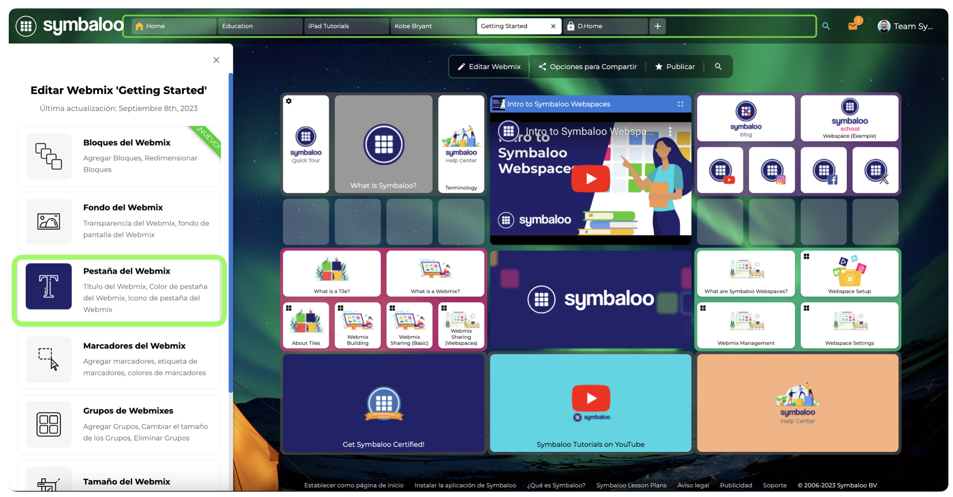953x497 pixels.
Task: Open the Aviso legal footer link
Action: (x=693, y=485)
